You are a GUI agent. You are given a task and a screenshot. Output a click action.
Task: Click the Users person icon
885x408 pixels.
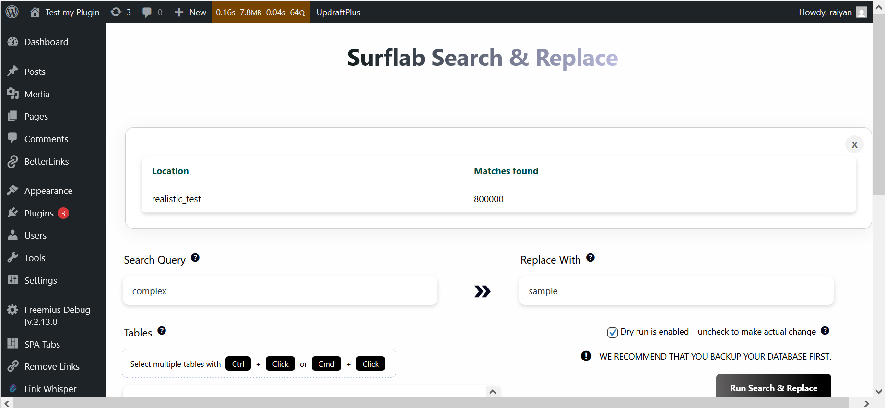click(x=13, y=235)
